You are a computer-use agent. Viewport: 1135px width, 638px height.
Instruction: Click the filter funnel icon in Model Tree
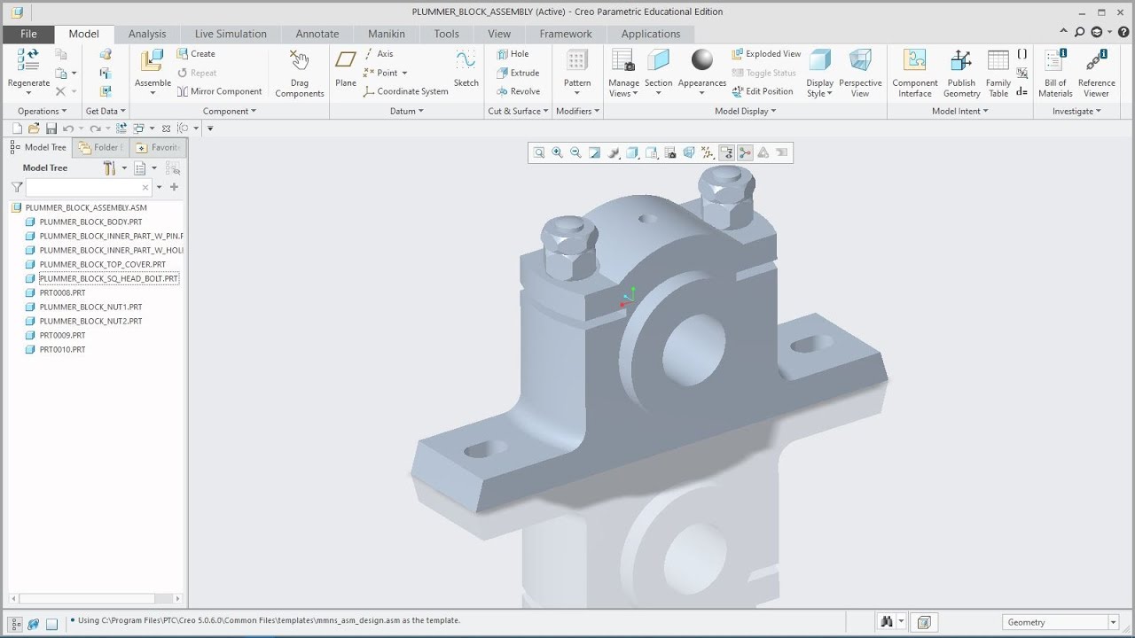click(17, 187)
